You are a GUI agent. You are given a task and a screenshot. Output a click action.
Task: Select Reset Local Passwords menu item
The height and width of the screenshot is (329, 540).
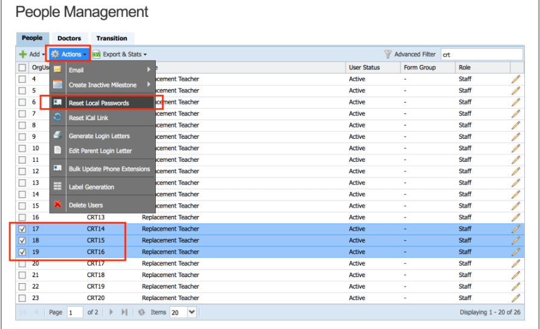tap(98, 103)
